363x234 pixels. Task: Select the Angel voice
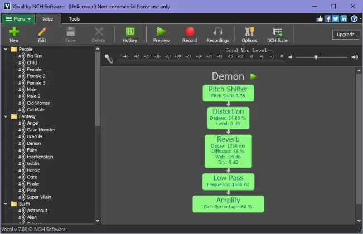pyautogui.click(x=33, y=123)
